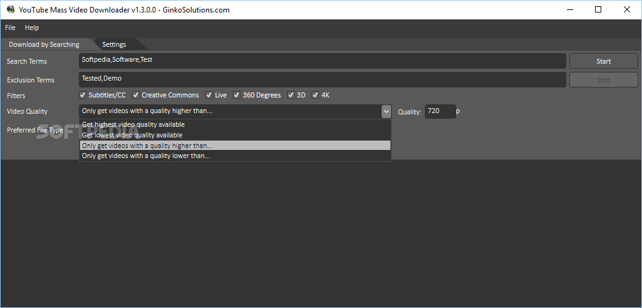The height and width of the screenshot is (308, 642).
Task: Click the Exclusion Terms label
Action: coord(31,80)
